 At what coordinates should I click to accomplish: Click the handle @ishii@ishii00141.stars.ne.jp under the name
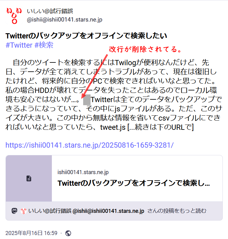[x=64, y=20]
